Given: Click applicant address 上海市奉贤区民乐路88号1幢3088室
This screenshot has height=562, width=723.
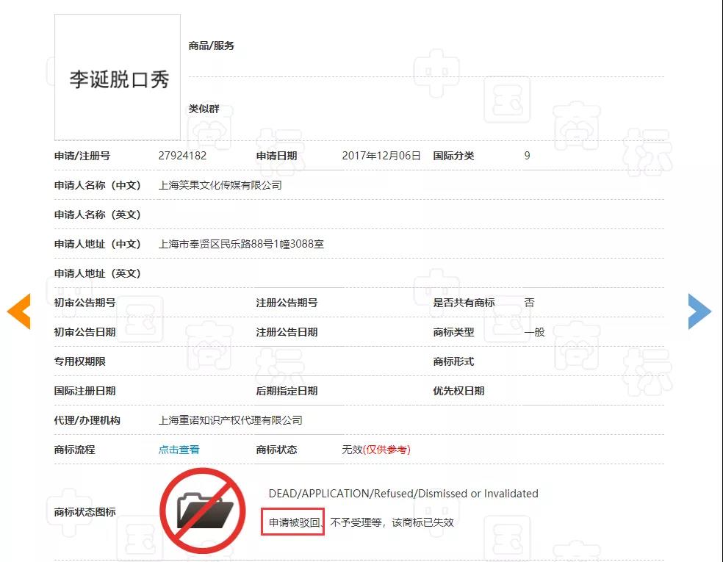Looking at the screenshot, I should 241,244.
